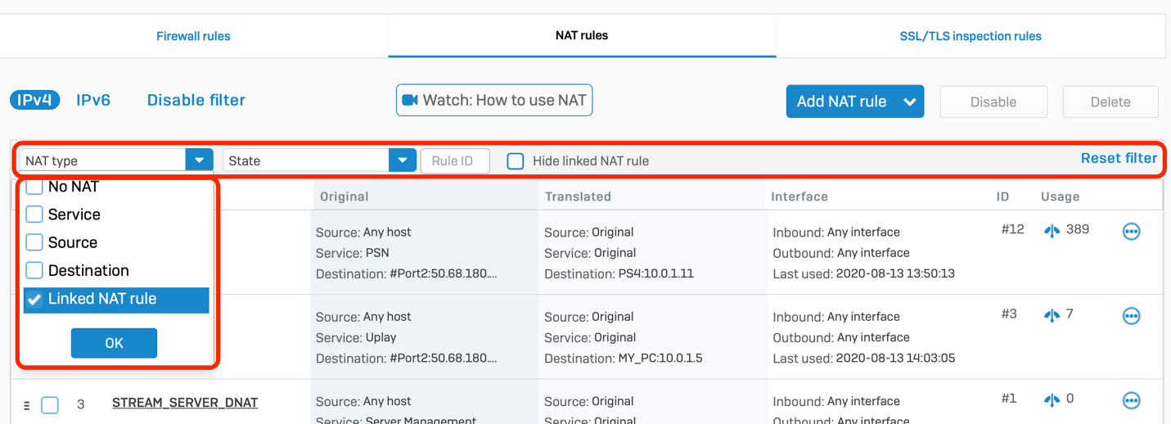Open the State filter dropdown
1171x424 pixels.
[402, 160]
